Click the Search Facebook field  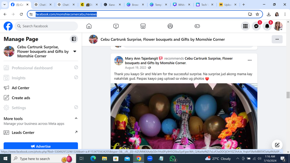(47, 26)
